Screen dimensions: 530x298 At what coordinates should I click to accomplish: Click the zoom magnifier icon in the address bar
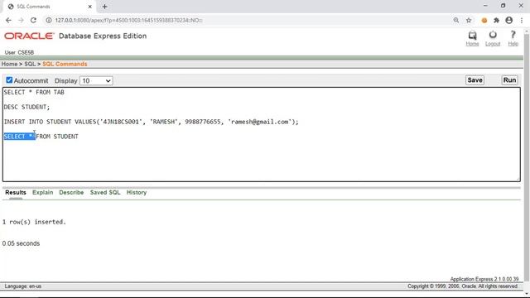(x=456, y=20)
